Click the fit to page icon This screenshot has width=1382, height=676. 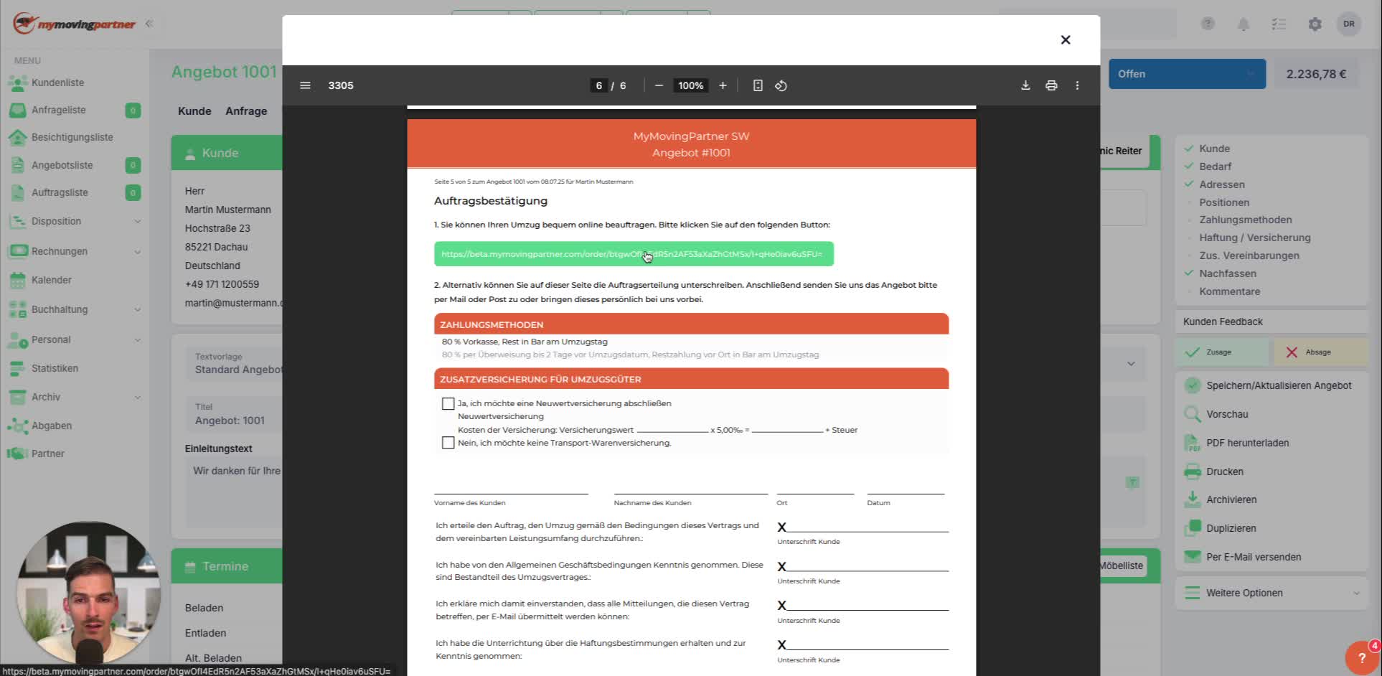(x=758, y=85)
